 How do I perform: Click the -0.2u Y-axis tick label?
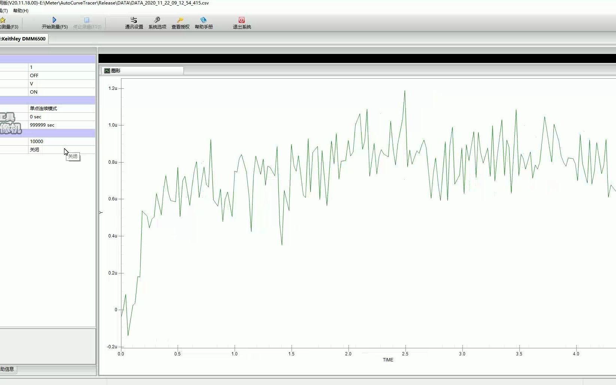point(112,347)
